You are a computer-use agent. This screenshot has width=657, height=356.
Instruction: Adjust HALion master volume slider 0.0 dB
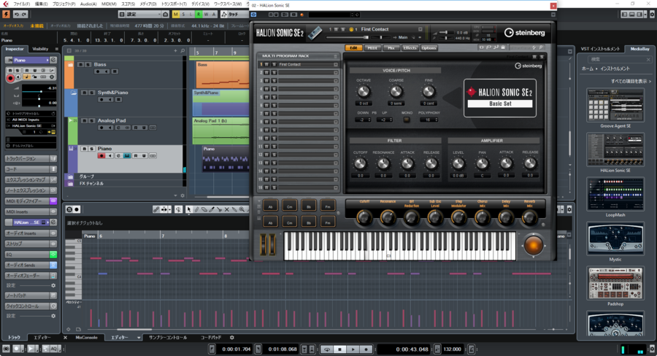coord(446,32)
